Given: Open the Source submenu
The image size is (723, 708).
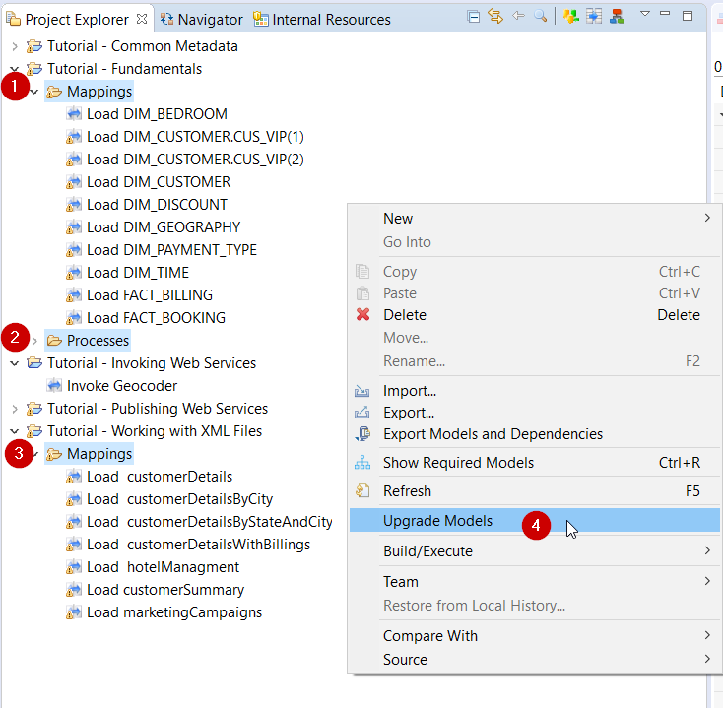Looking at the screenshot, I should point(535,660).
